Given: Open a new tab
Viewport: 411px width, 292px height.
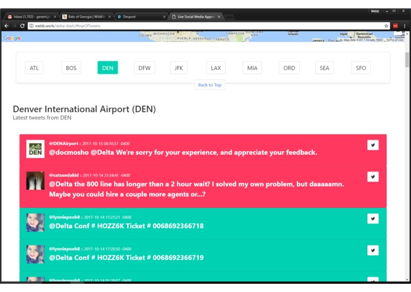Looking at the screenshot, I should tap(229, 17).
